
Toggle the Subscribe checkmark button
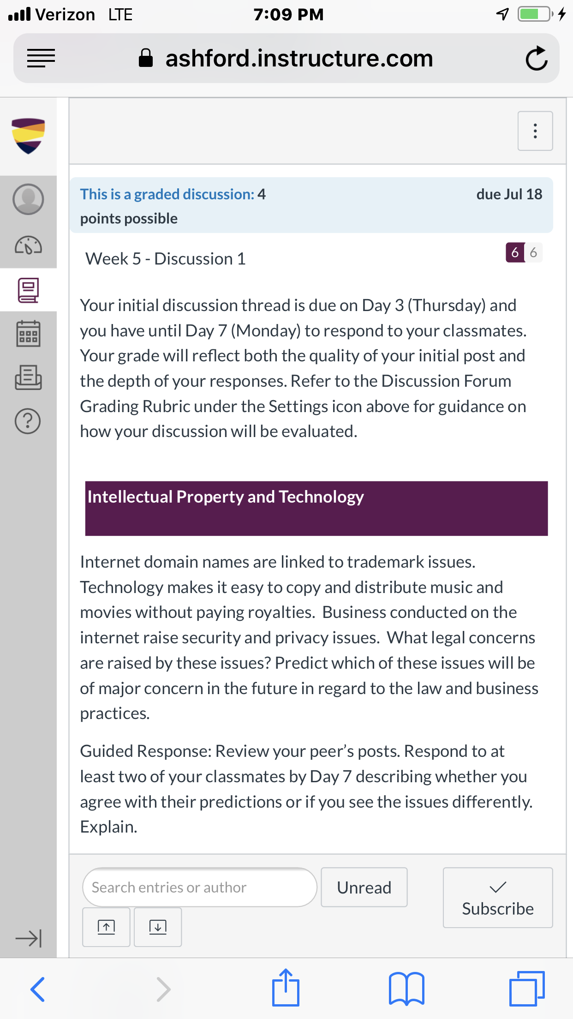[x=498, y=898]
